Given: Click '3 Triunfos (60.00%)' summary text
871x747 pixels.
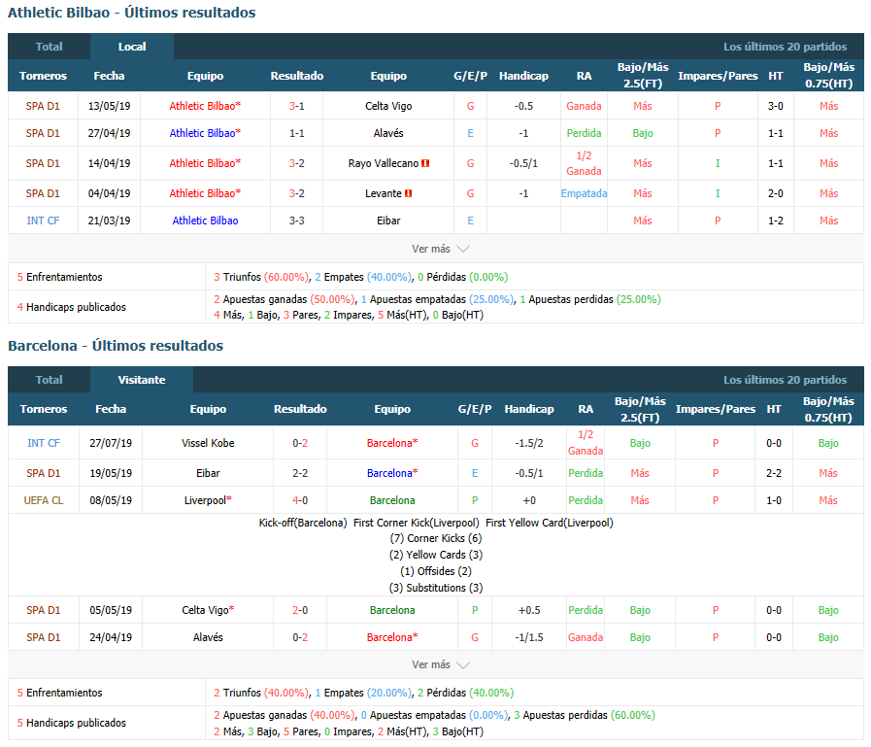Looking at the screenshot, I should pyautogui.click(x=261, y=277).
